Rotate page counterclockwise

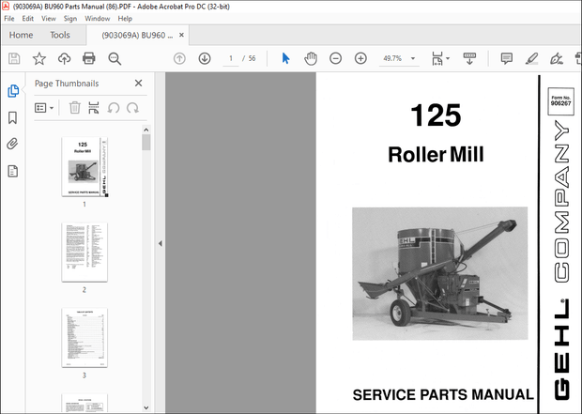point(114,108)
